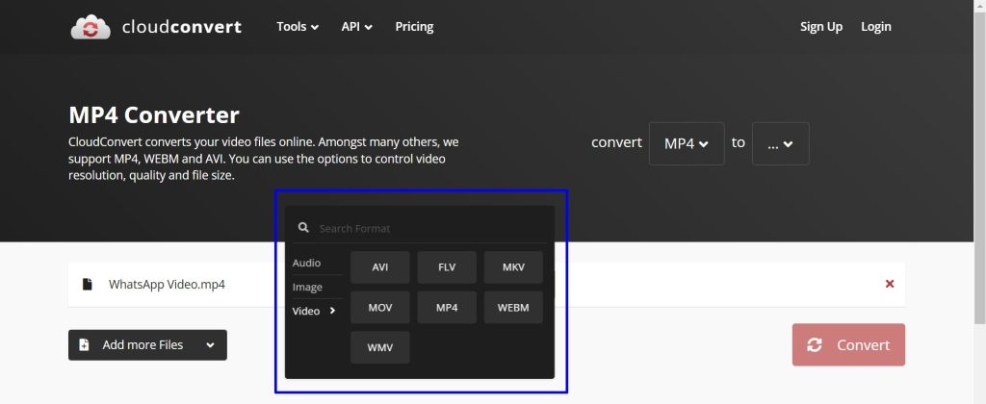Click the add-file plus icon
Image resolution: width=986 pixels, height=404 pixels.
[85, 345]
